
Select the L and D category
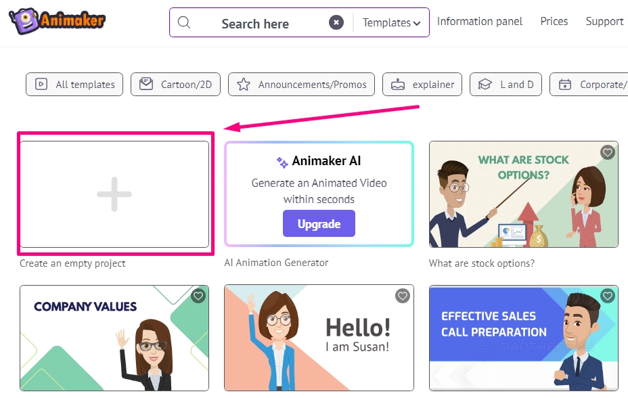click(x=506, y=85)
